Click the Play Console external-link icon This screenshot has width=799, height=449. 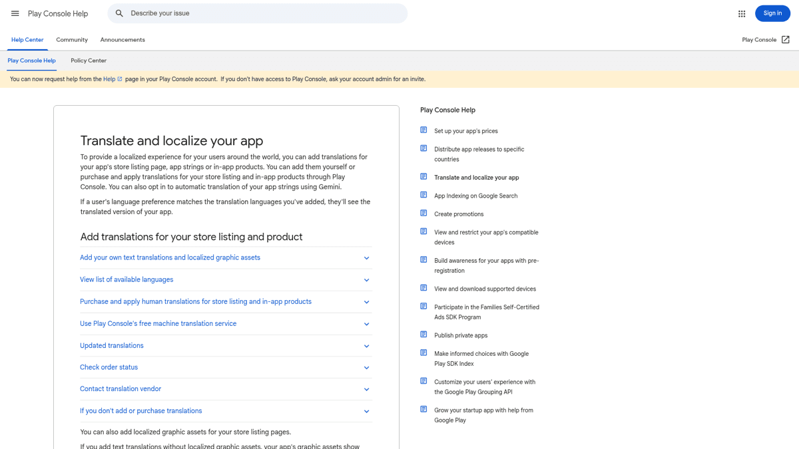tap(786, 40)
